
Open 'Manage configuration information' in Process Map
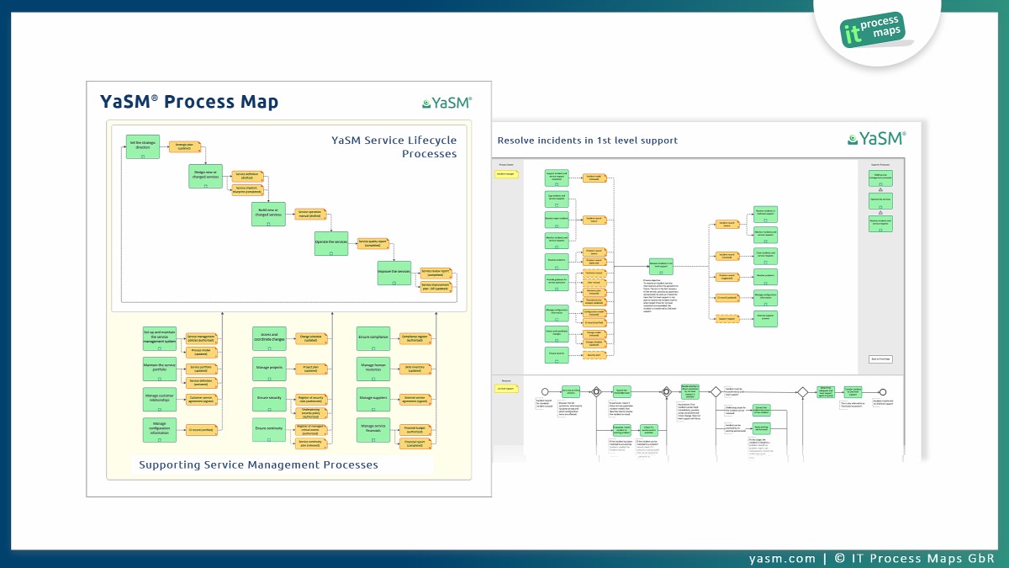[160, 429]
